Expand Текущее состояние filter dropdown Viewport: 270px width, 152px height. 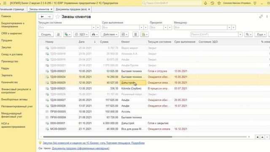[x=94, y=27]
